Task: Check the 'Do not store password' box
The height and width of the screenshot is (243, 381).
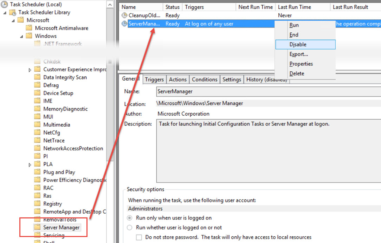Action: tap(139, 237)
